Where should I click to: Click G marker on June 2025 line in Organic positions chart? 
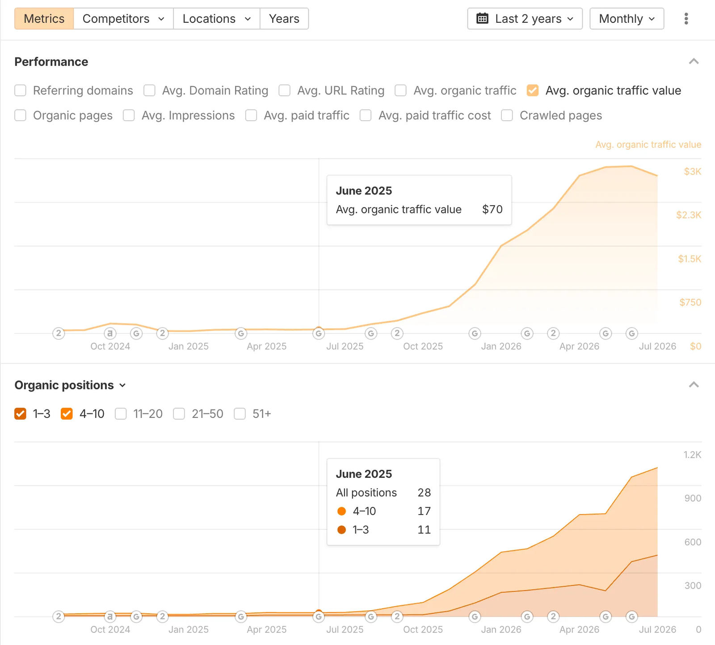click(x=319, y=617)
